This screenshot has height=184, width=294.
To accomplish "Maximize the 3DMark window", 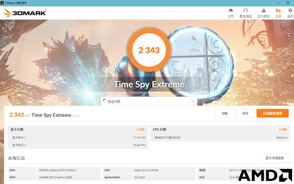I will (x=288, y=3).
